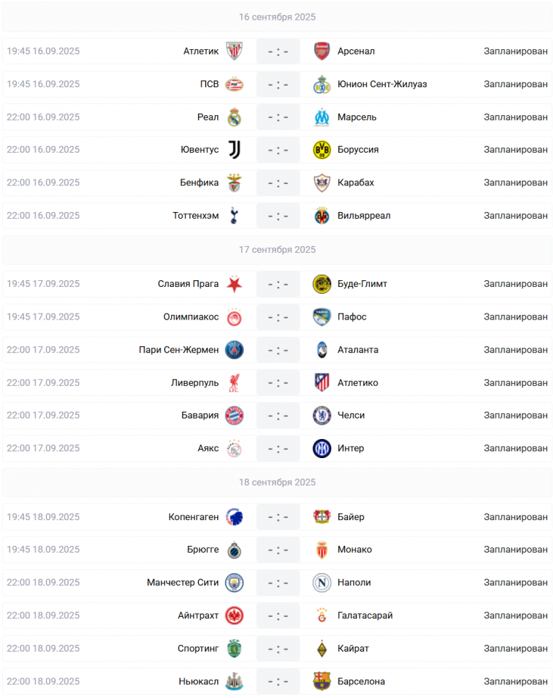Image resolution: width=553 pixels, height=698 pixels.
Task: Click the 19:45 18.09.2025 time for Копенгаген match
Action: [x=43, y=517]
